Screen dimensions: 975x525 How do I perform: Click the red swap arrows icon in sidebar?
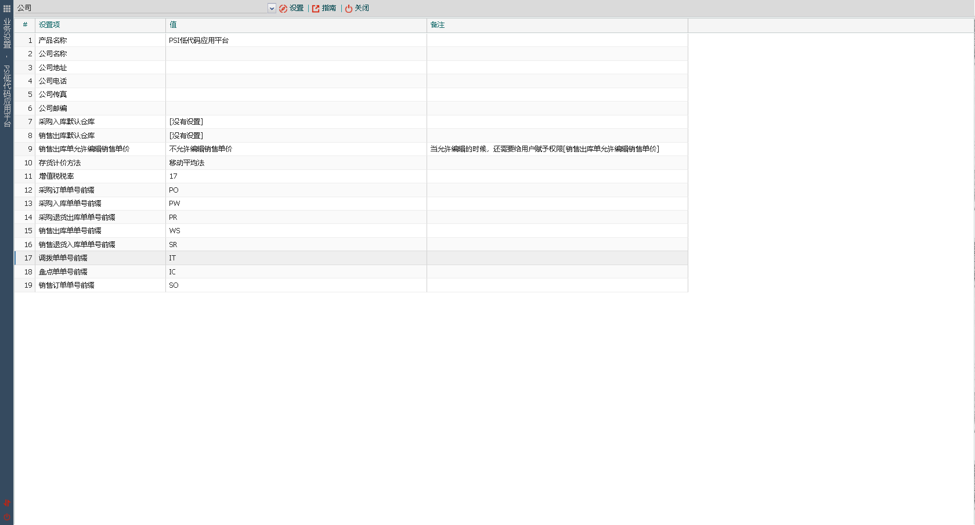[7, 503]
